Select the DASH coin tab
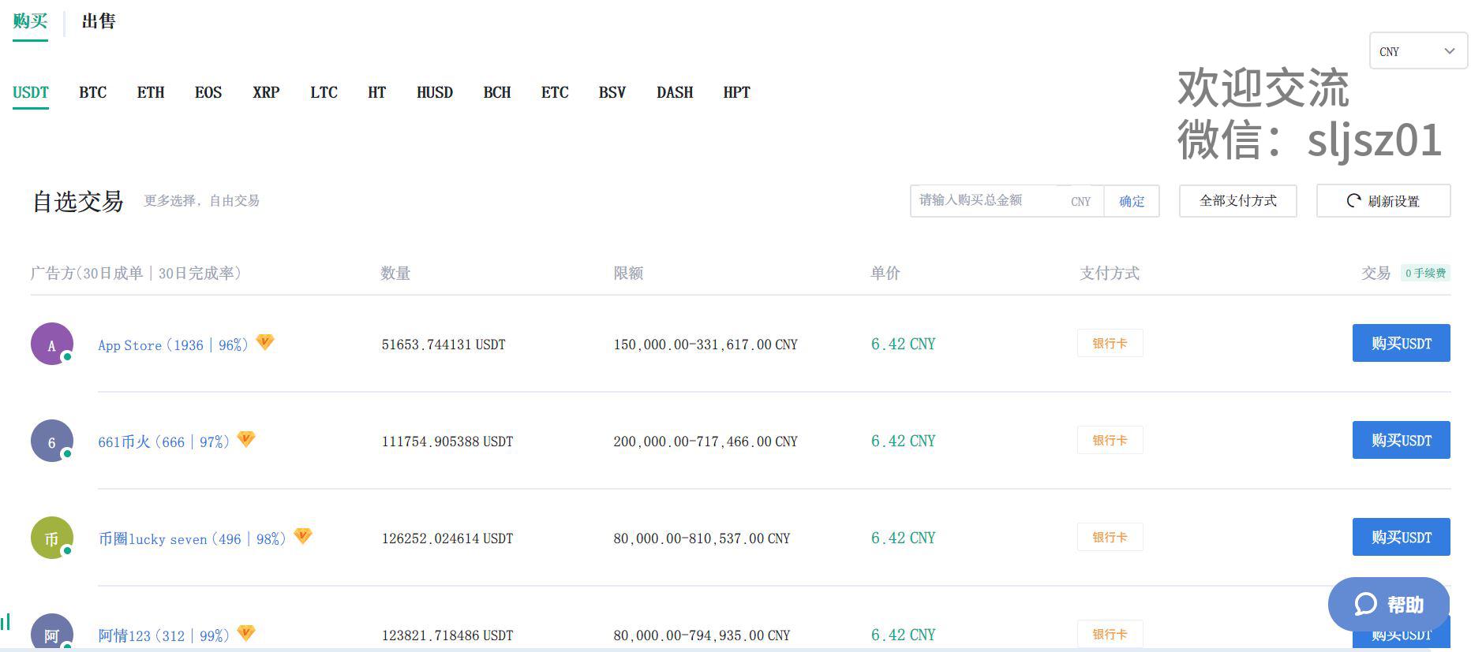 coord(675,92)
